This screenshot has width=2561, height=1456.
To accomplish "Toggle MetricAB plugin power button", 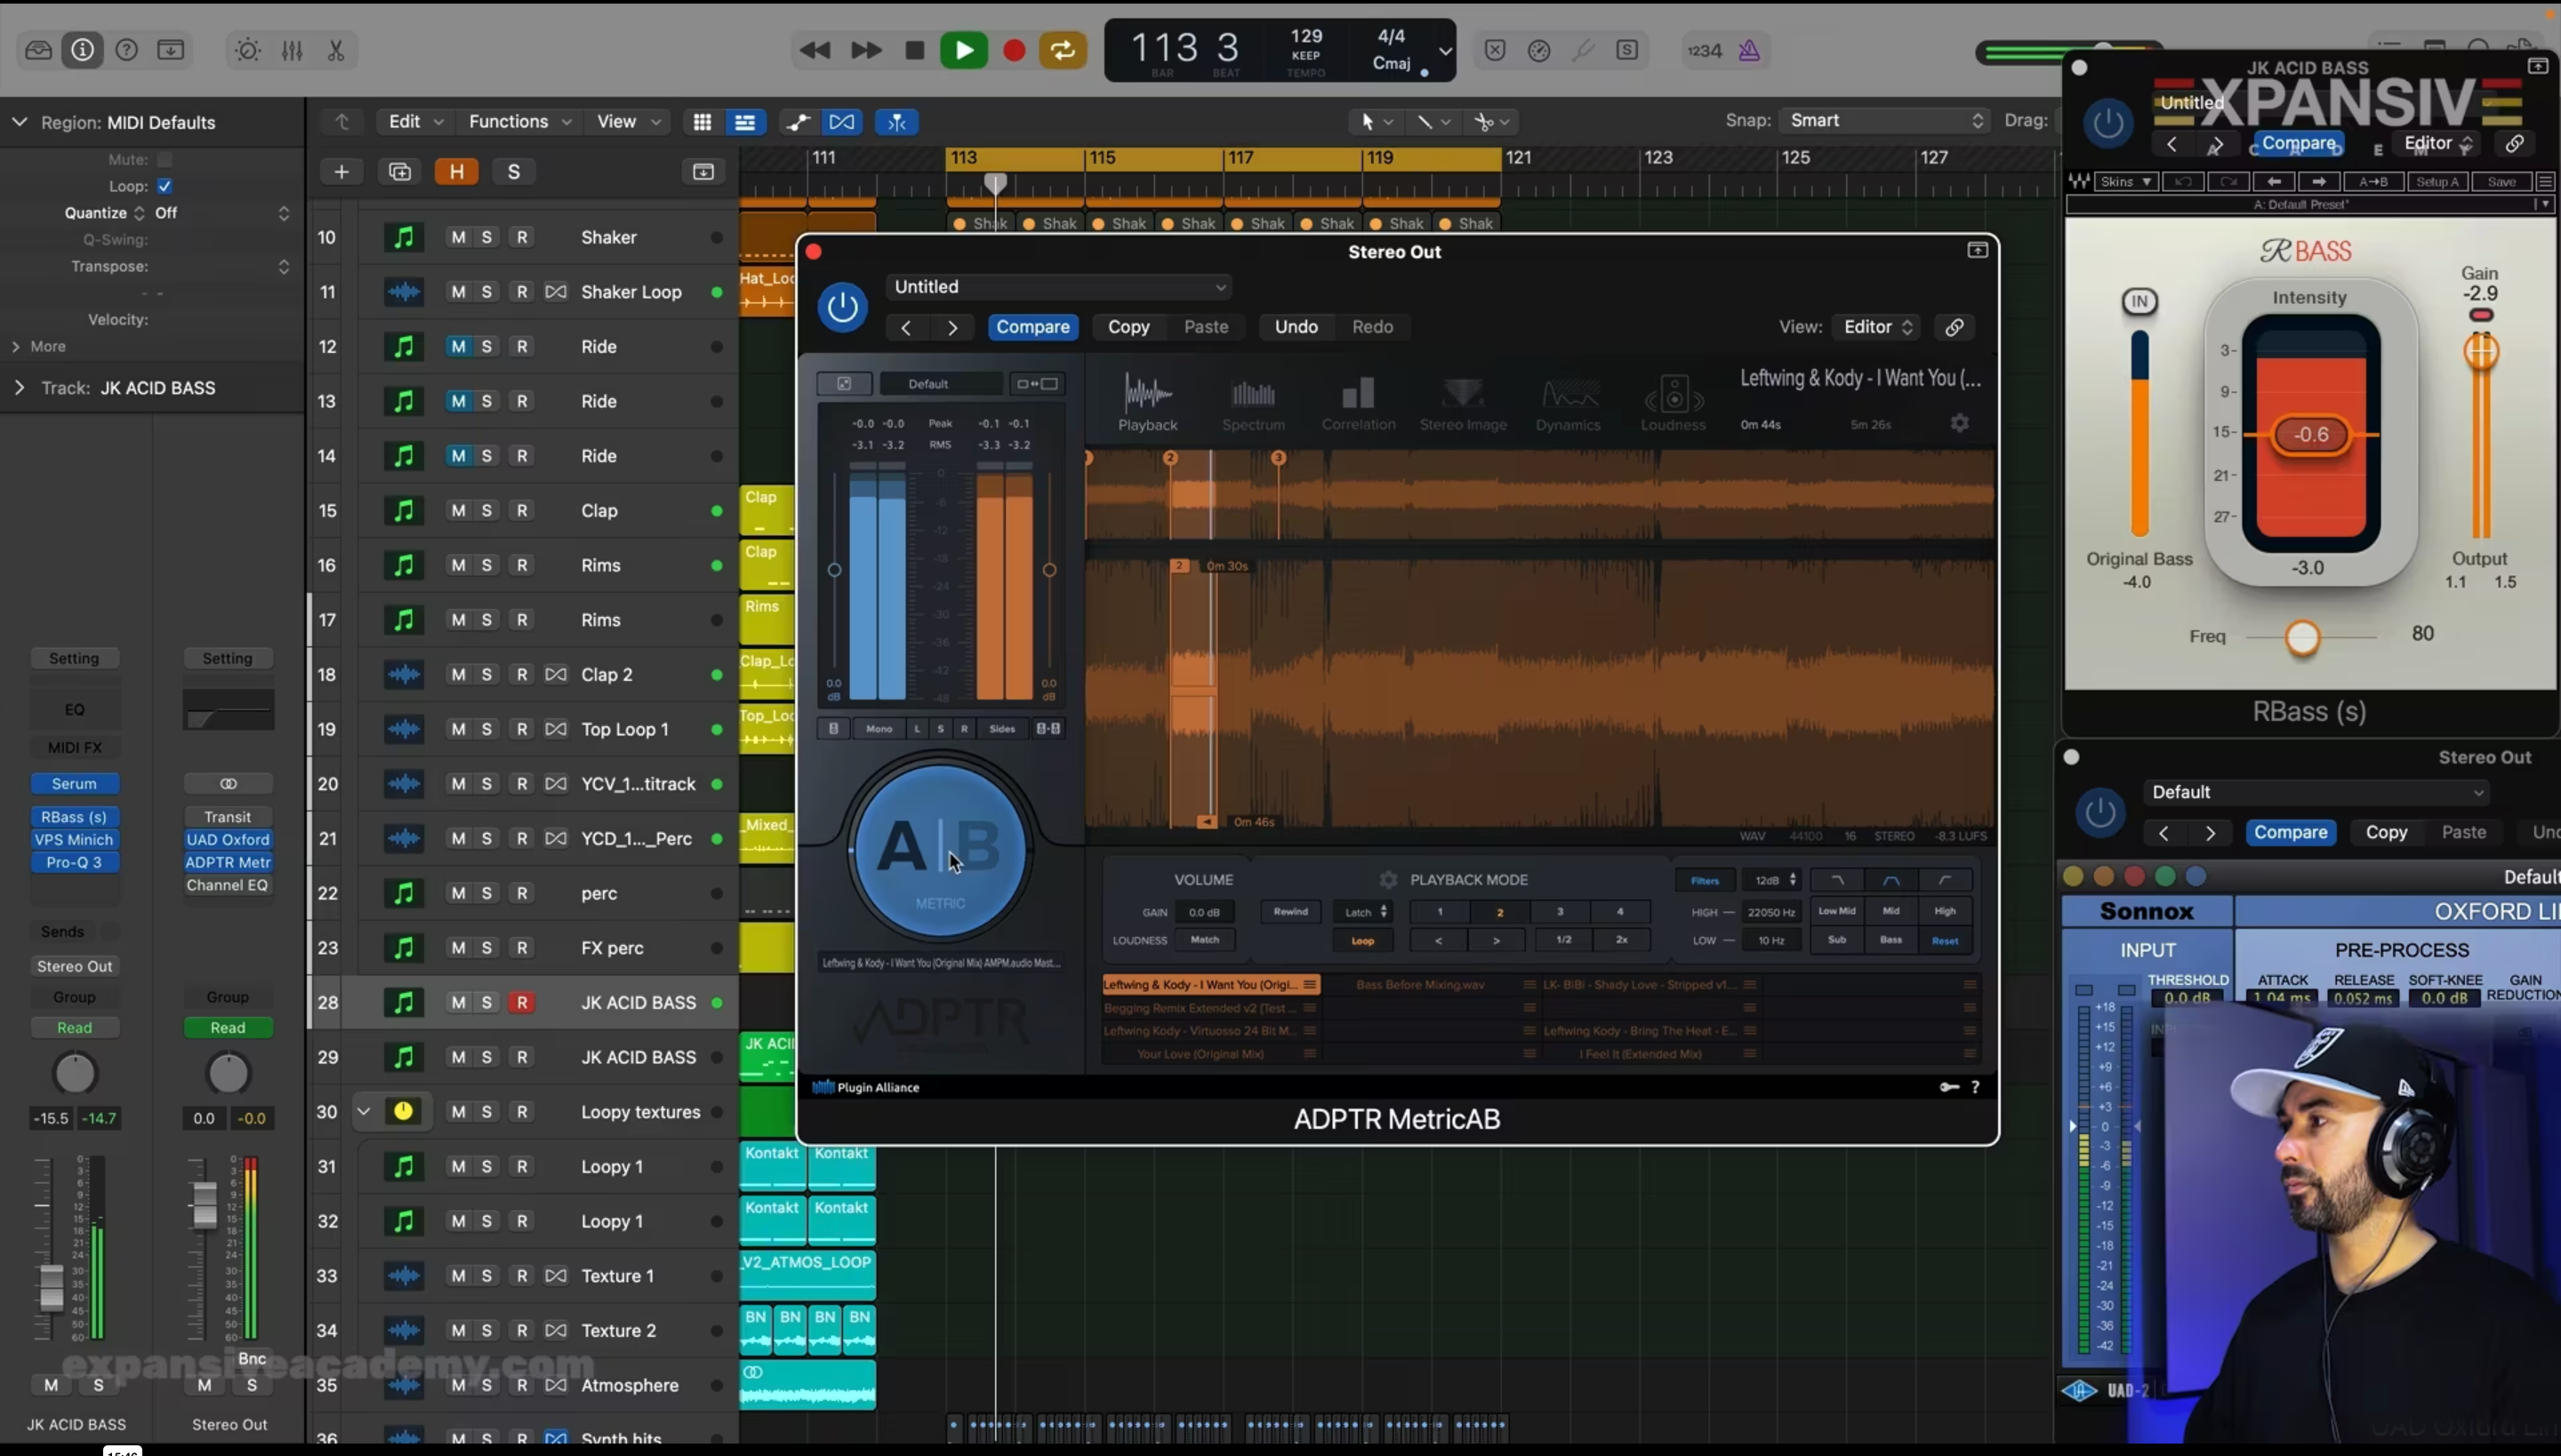I will [841, 306].
